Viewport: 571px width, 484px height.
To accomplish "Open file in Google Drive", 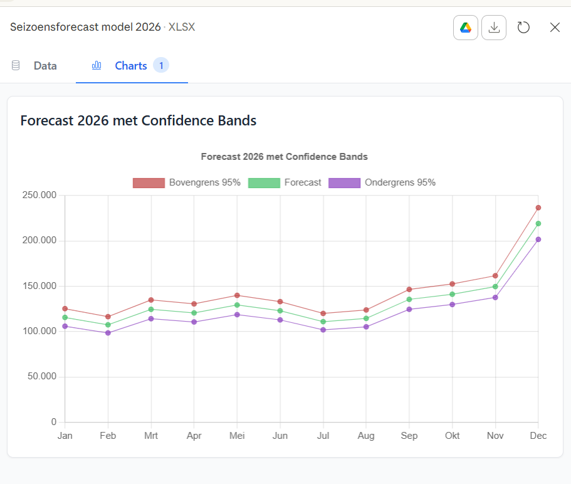I will [465, 28].
